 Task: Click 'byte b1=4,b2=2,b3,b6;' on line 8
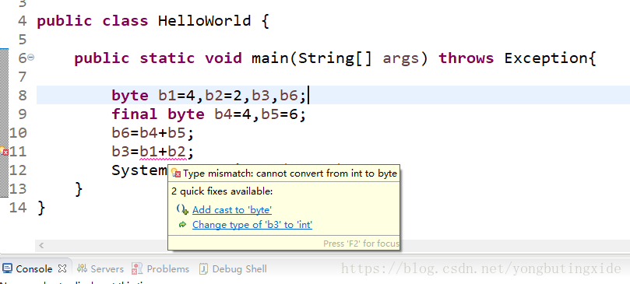point(209,96)
